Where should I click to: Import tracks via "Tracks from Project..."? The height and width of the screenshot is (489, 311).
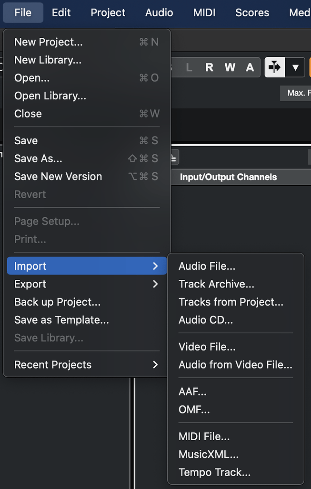pos(231,302)
